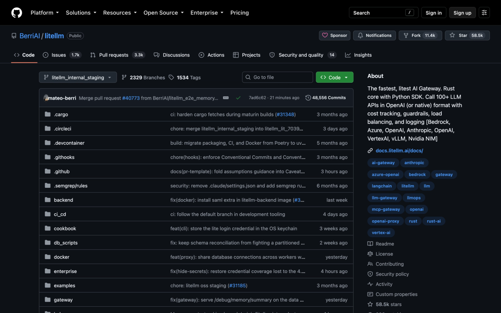Screen dimensions: 501x313
Task: Click the backend folder icon
Action: click(x=48, y=200)
